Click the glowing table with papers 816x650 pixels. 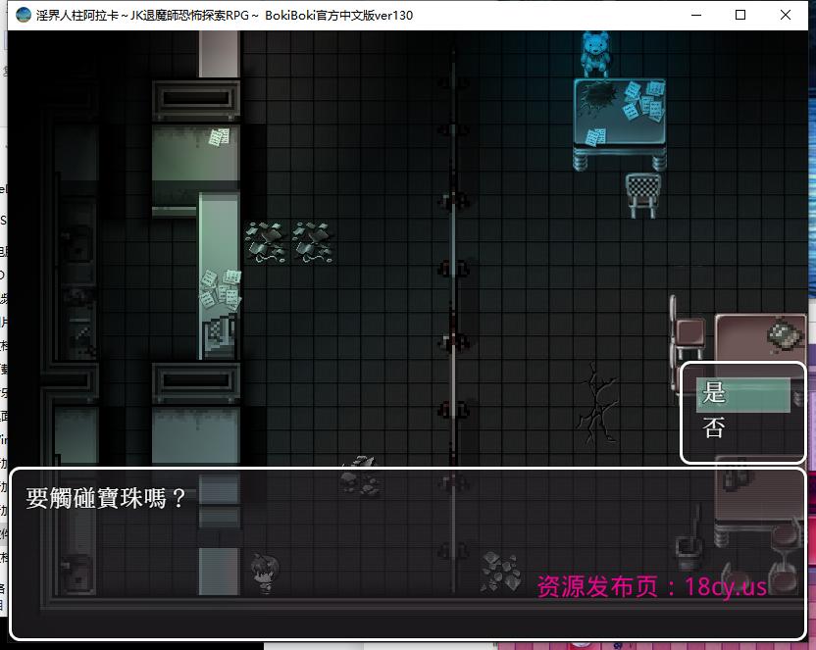click(619, 123)
